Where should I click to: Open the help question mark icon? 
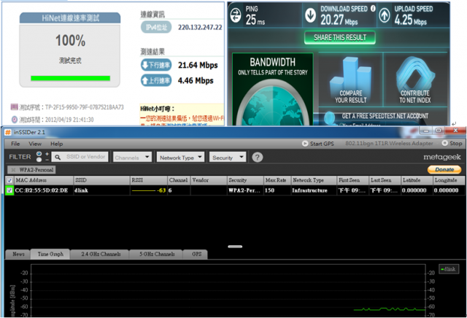click(258, 157)
